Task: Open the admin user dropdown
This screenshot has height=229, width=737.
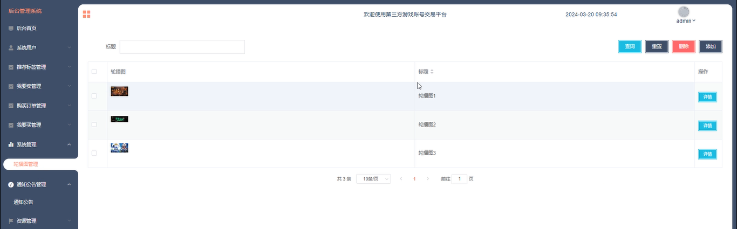Action: [686, 21]
